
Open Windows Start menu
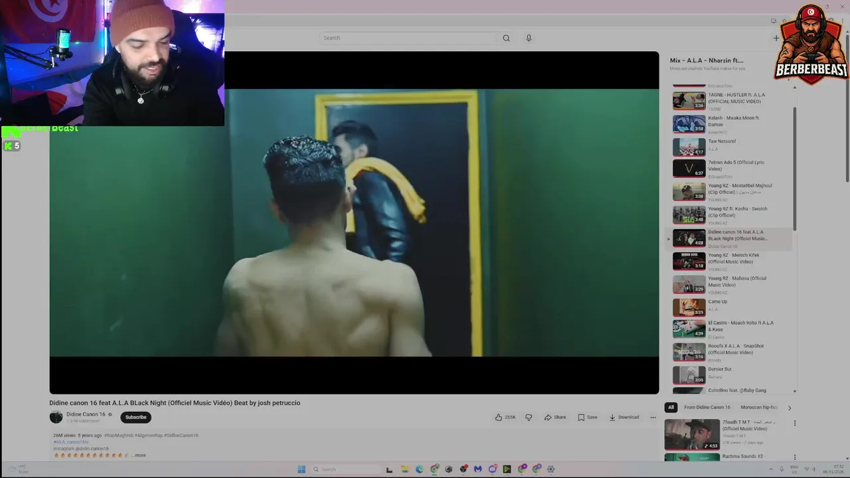pos(301,469)
